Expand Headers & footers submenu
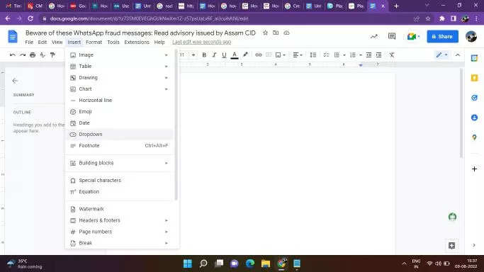 [120, 220]
